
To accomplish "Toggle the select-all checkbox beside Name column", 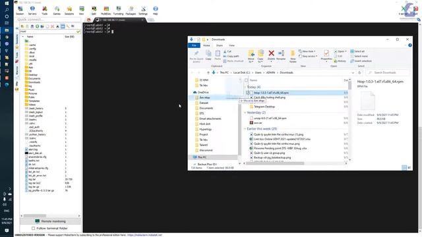I will (x=246, y=80).
